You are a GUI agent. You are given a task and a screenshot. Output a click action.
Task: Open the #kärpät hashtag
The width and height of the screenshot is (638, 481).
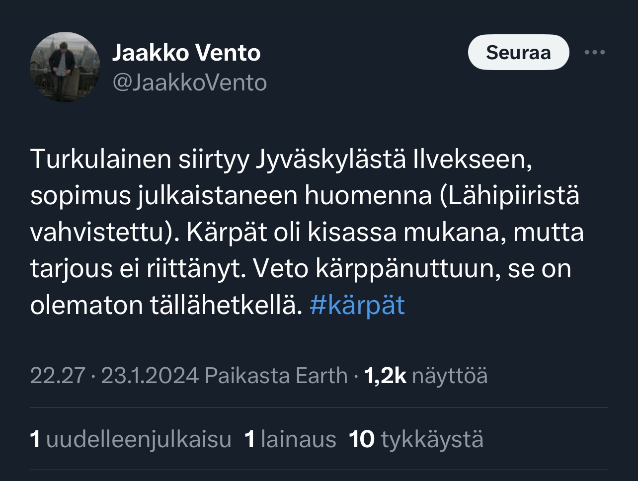pos(357,305)
